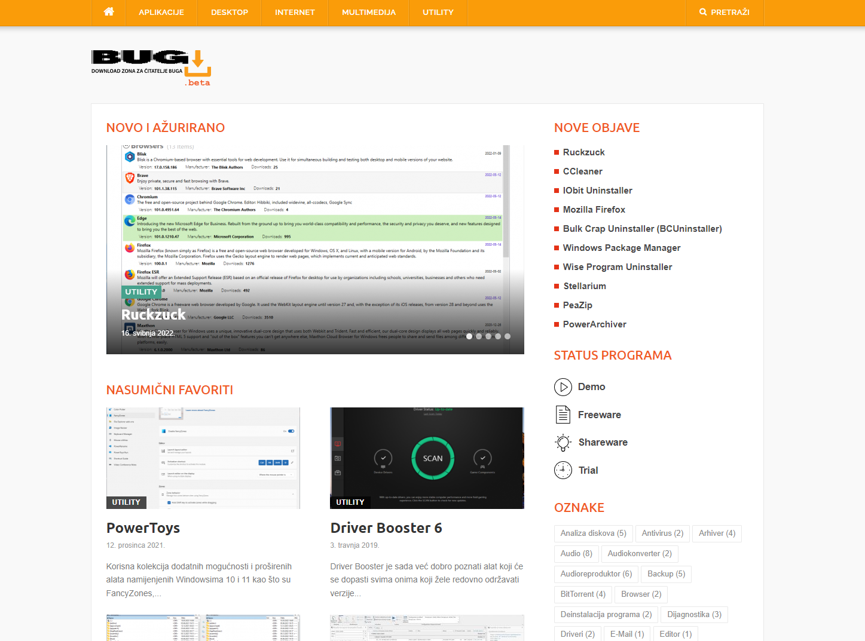Open the Ruckzuck link in Nove objave
This screenshot has width=865, height=641.
coord(584,152)
